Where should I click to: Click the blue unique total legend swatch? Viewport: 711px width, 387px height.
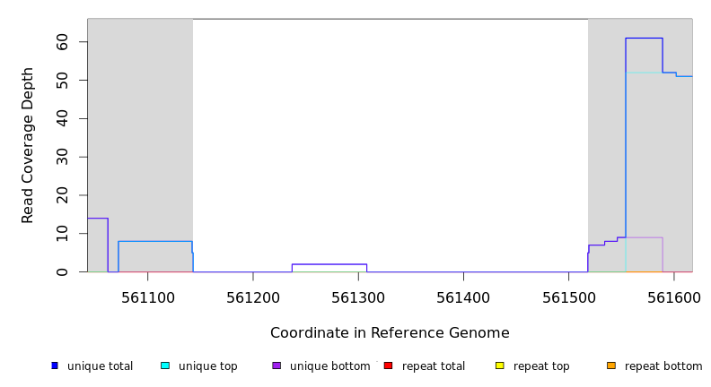tap(55, 365)
